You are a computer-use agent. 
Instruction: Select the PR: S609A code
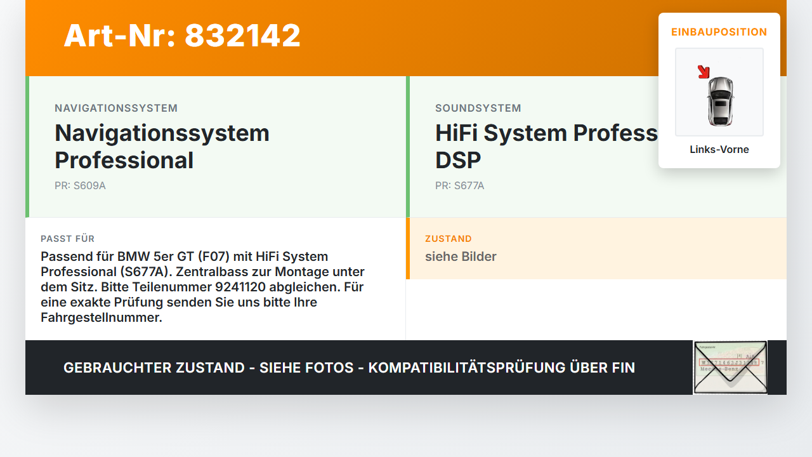(x=80, y=186)
